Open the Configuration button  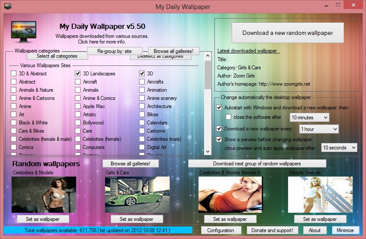click(x=220, y=230)
